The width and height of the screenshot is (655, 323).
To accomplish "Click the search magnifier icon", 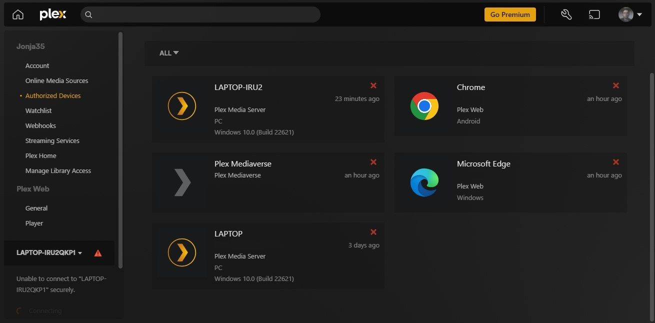I will (88, 14).
